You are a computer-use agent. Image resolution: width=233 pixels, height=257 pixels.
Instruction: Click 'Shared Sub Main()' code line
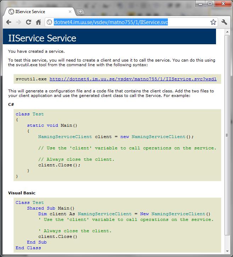click(51, 208)
